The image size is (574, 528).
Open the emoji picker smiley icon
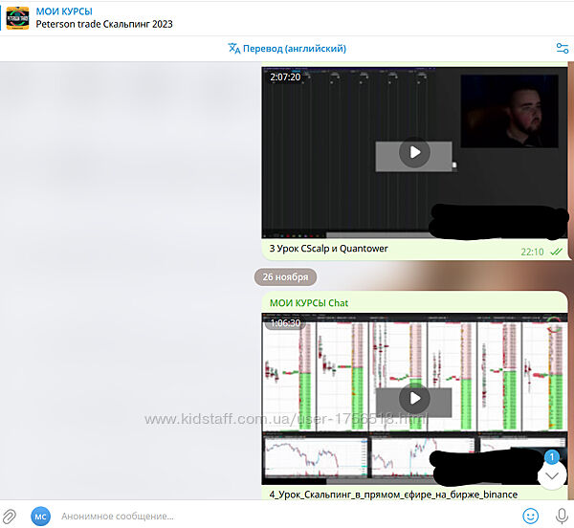coord(530,517)
